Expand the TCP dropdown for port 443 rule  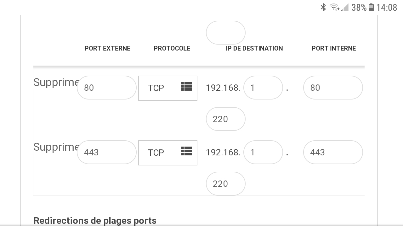168,153
